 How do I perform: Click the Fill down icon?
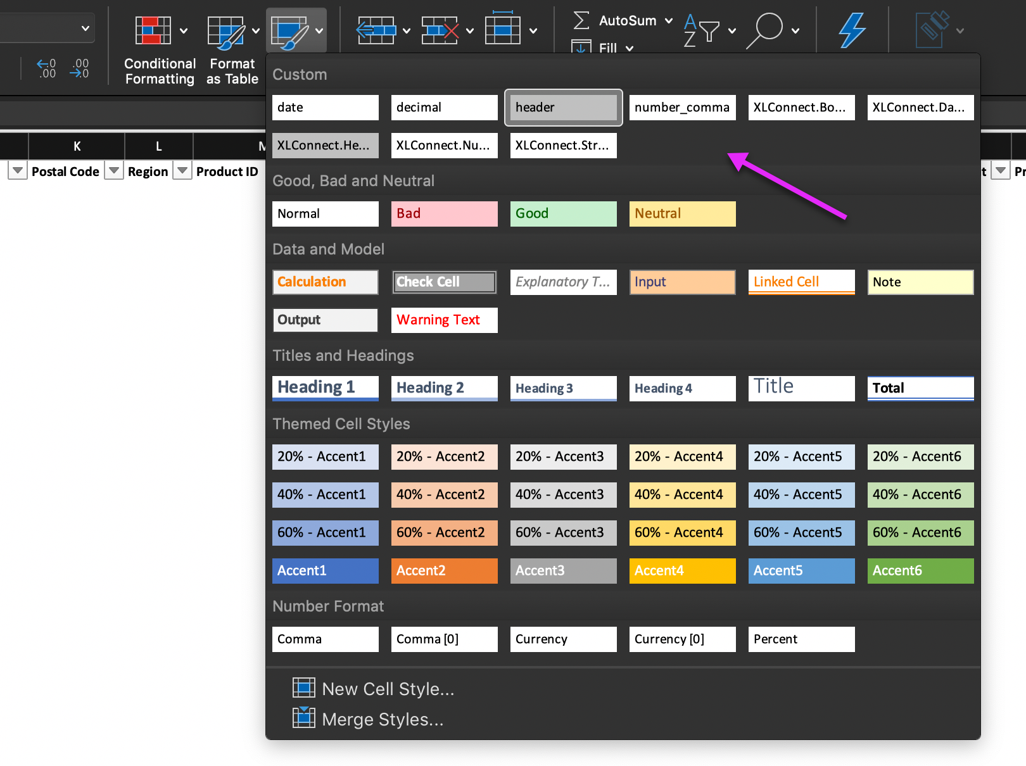[581, 47]
